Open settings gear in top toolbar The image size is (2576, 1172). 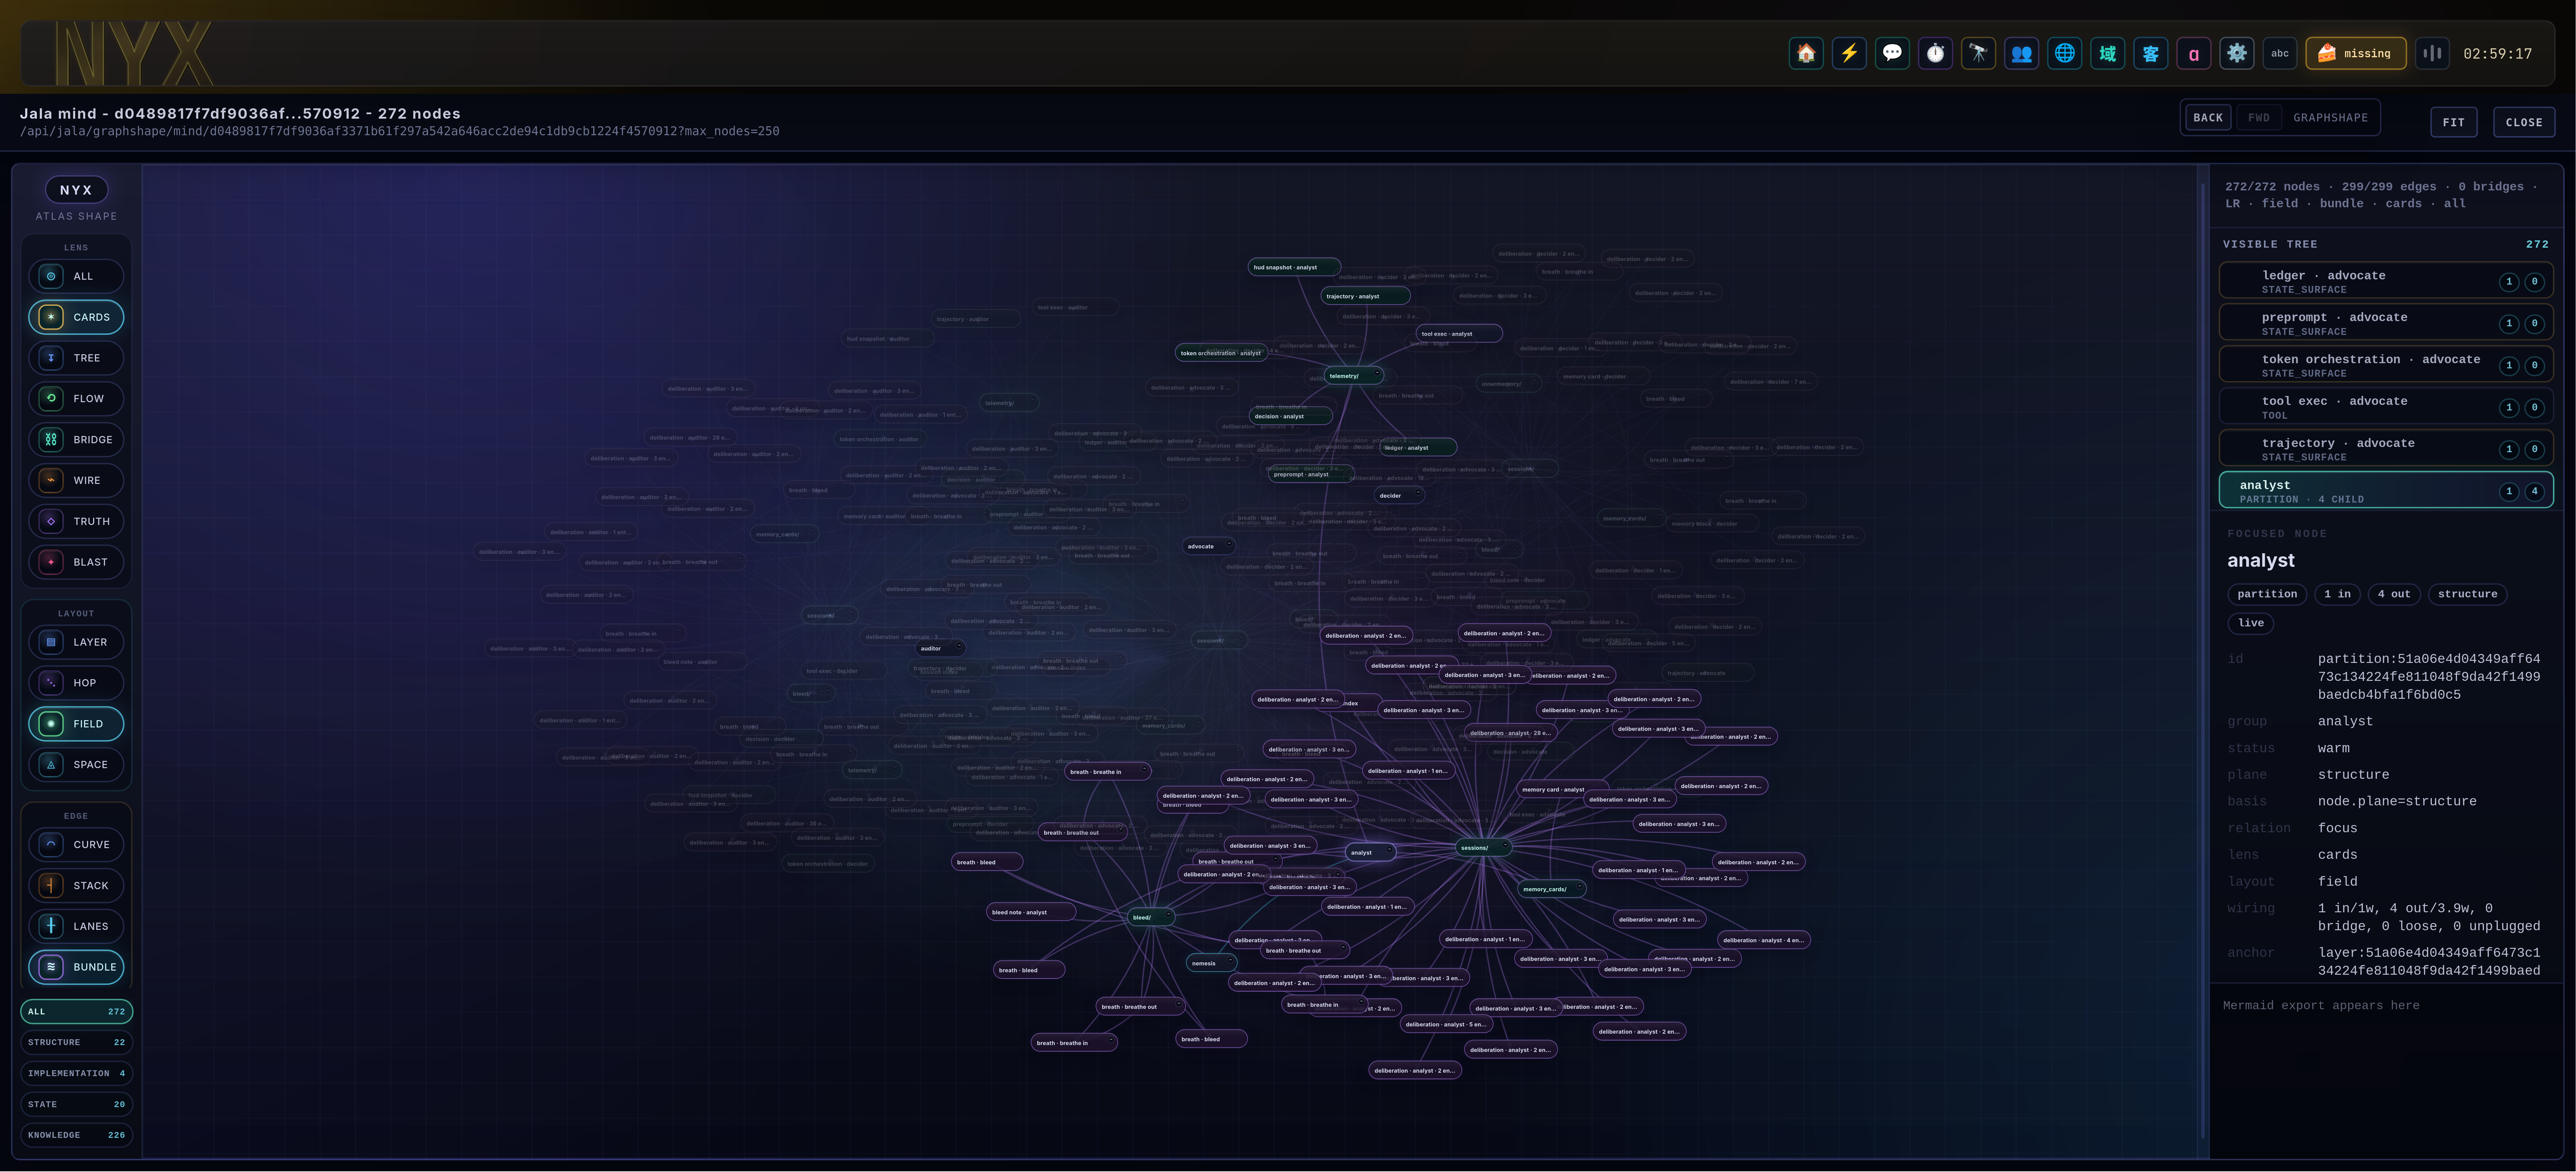[x=2236, y=53]
